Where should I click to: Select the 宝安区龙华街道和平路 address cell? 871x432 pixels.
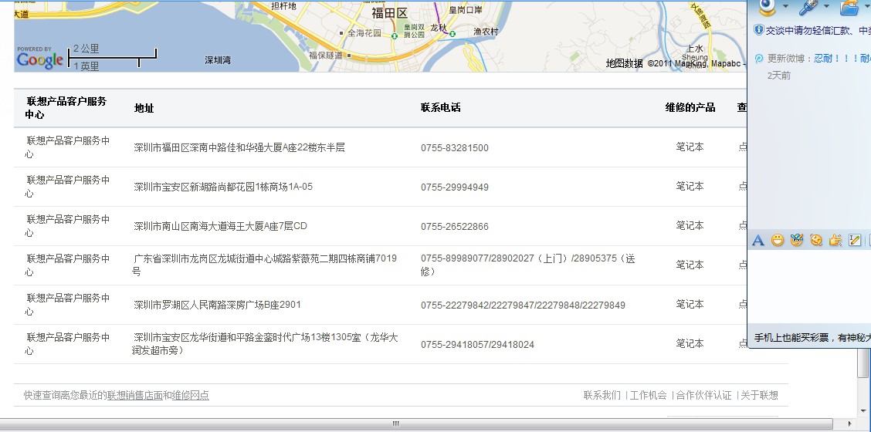click(x=265, y=344)
